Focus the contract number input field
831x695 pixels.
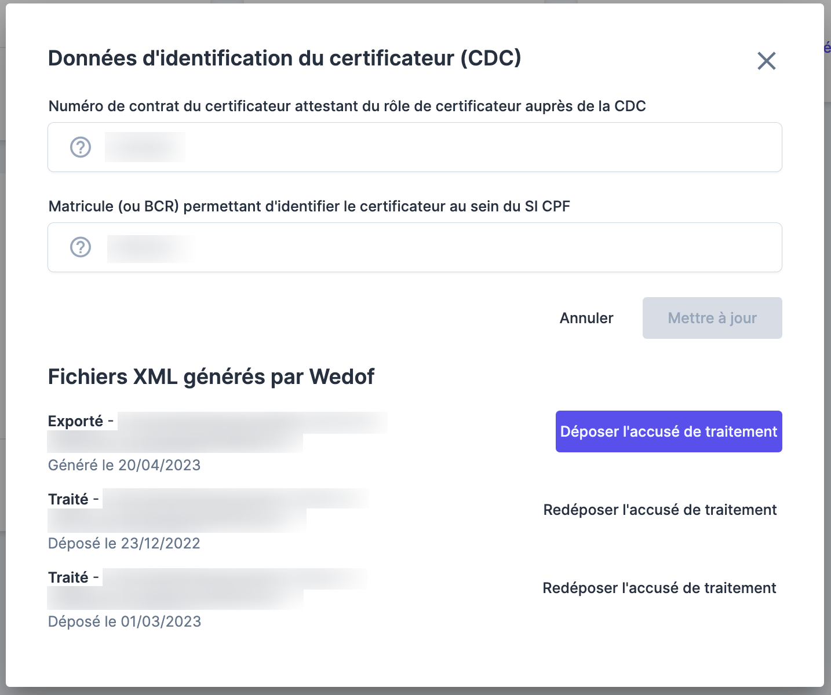click(x=440, y=147)
